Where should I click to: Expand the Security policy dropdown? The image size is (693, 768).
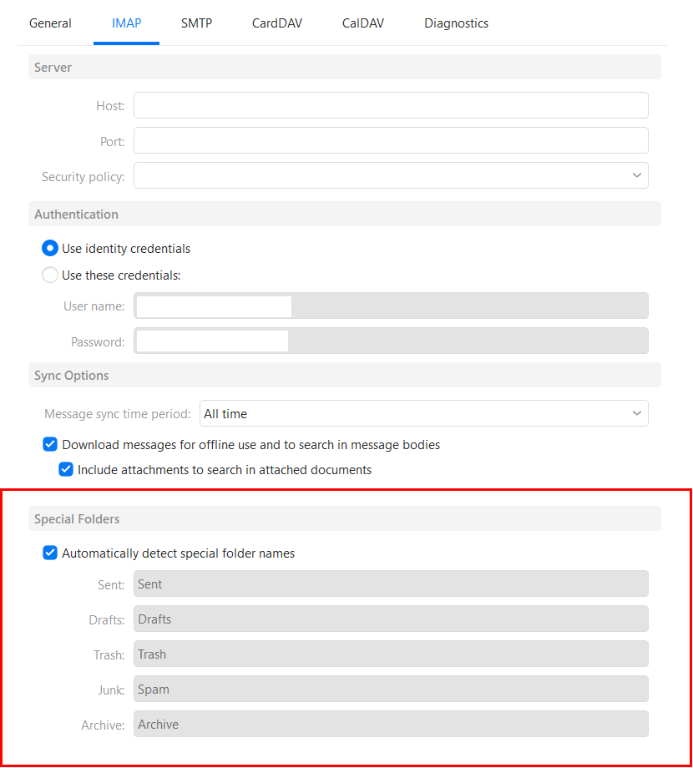pyautogui.click(x=391, y=175)
